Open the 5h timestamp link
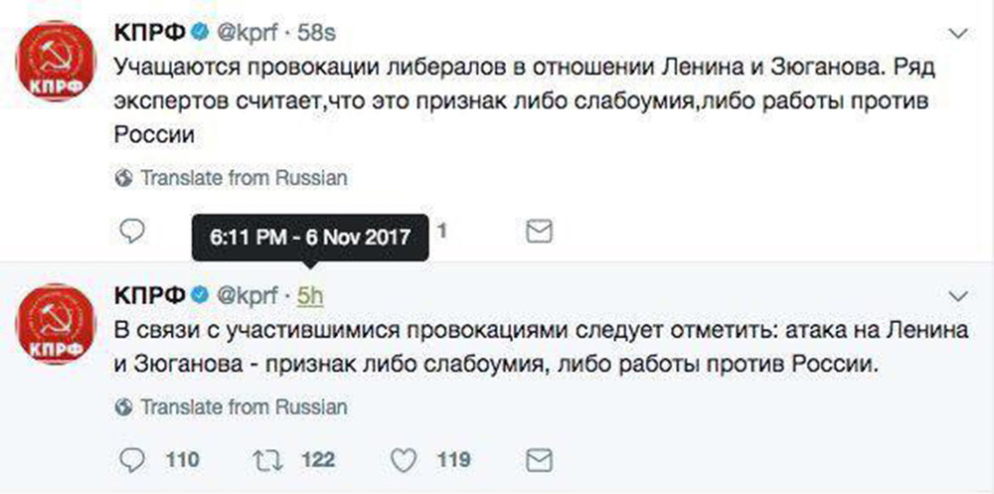 pos(310,295)
